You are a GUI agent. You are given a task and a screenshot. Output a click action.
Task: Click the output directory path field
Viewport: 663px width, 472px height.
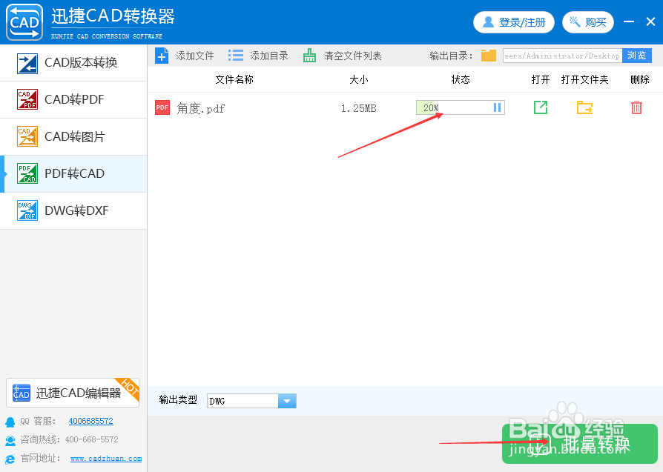click(561, 56)
